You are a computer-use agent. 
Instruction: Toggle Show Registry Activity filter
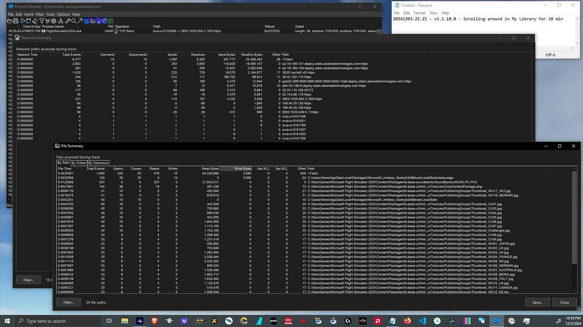click(x=86, y=21)
